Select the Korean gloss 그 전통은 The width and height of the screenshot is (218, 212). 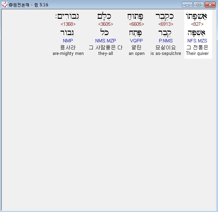[x=197, y=47]
